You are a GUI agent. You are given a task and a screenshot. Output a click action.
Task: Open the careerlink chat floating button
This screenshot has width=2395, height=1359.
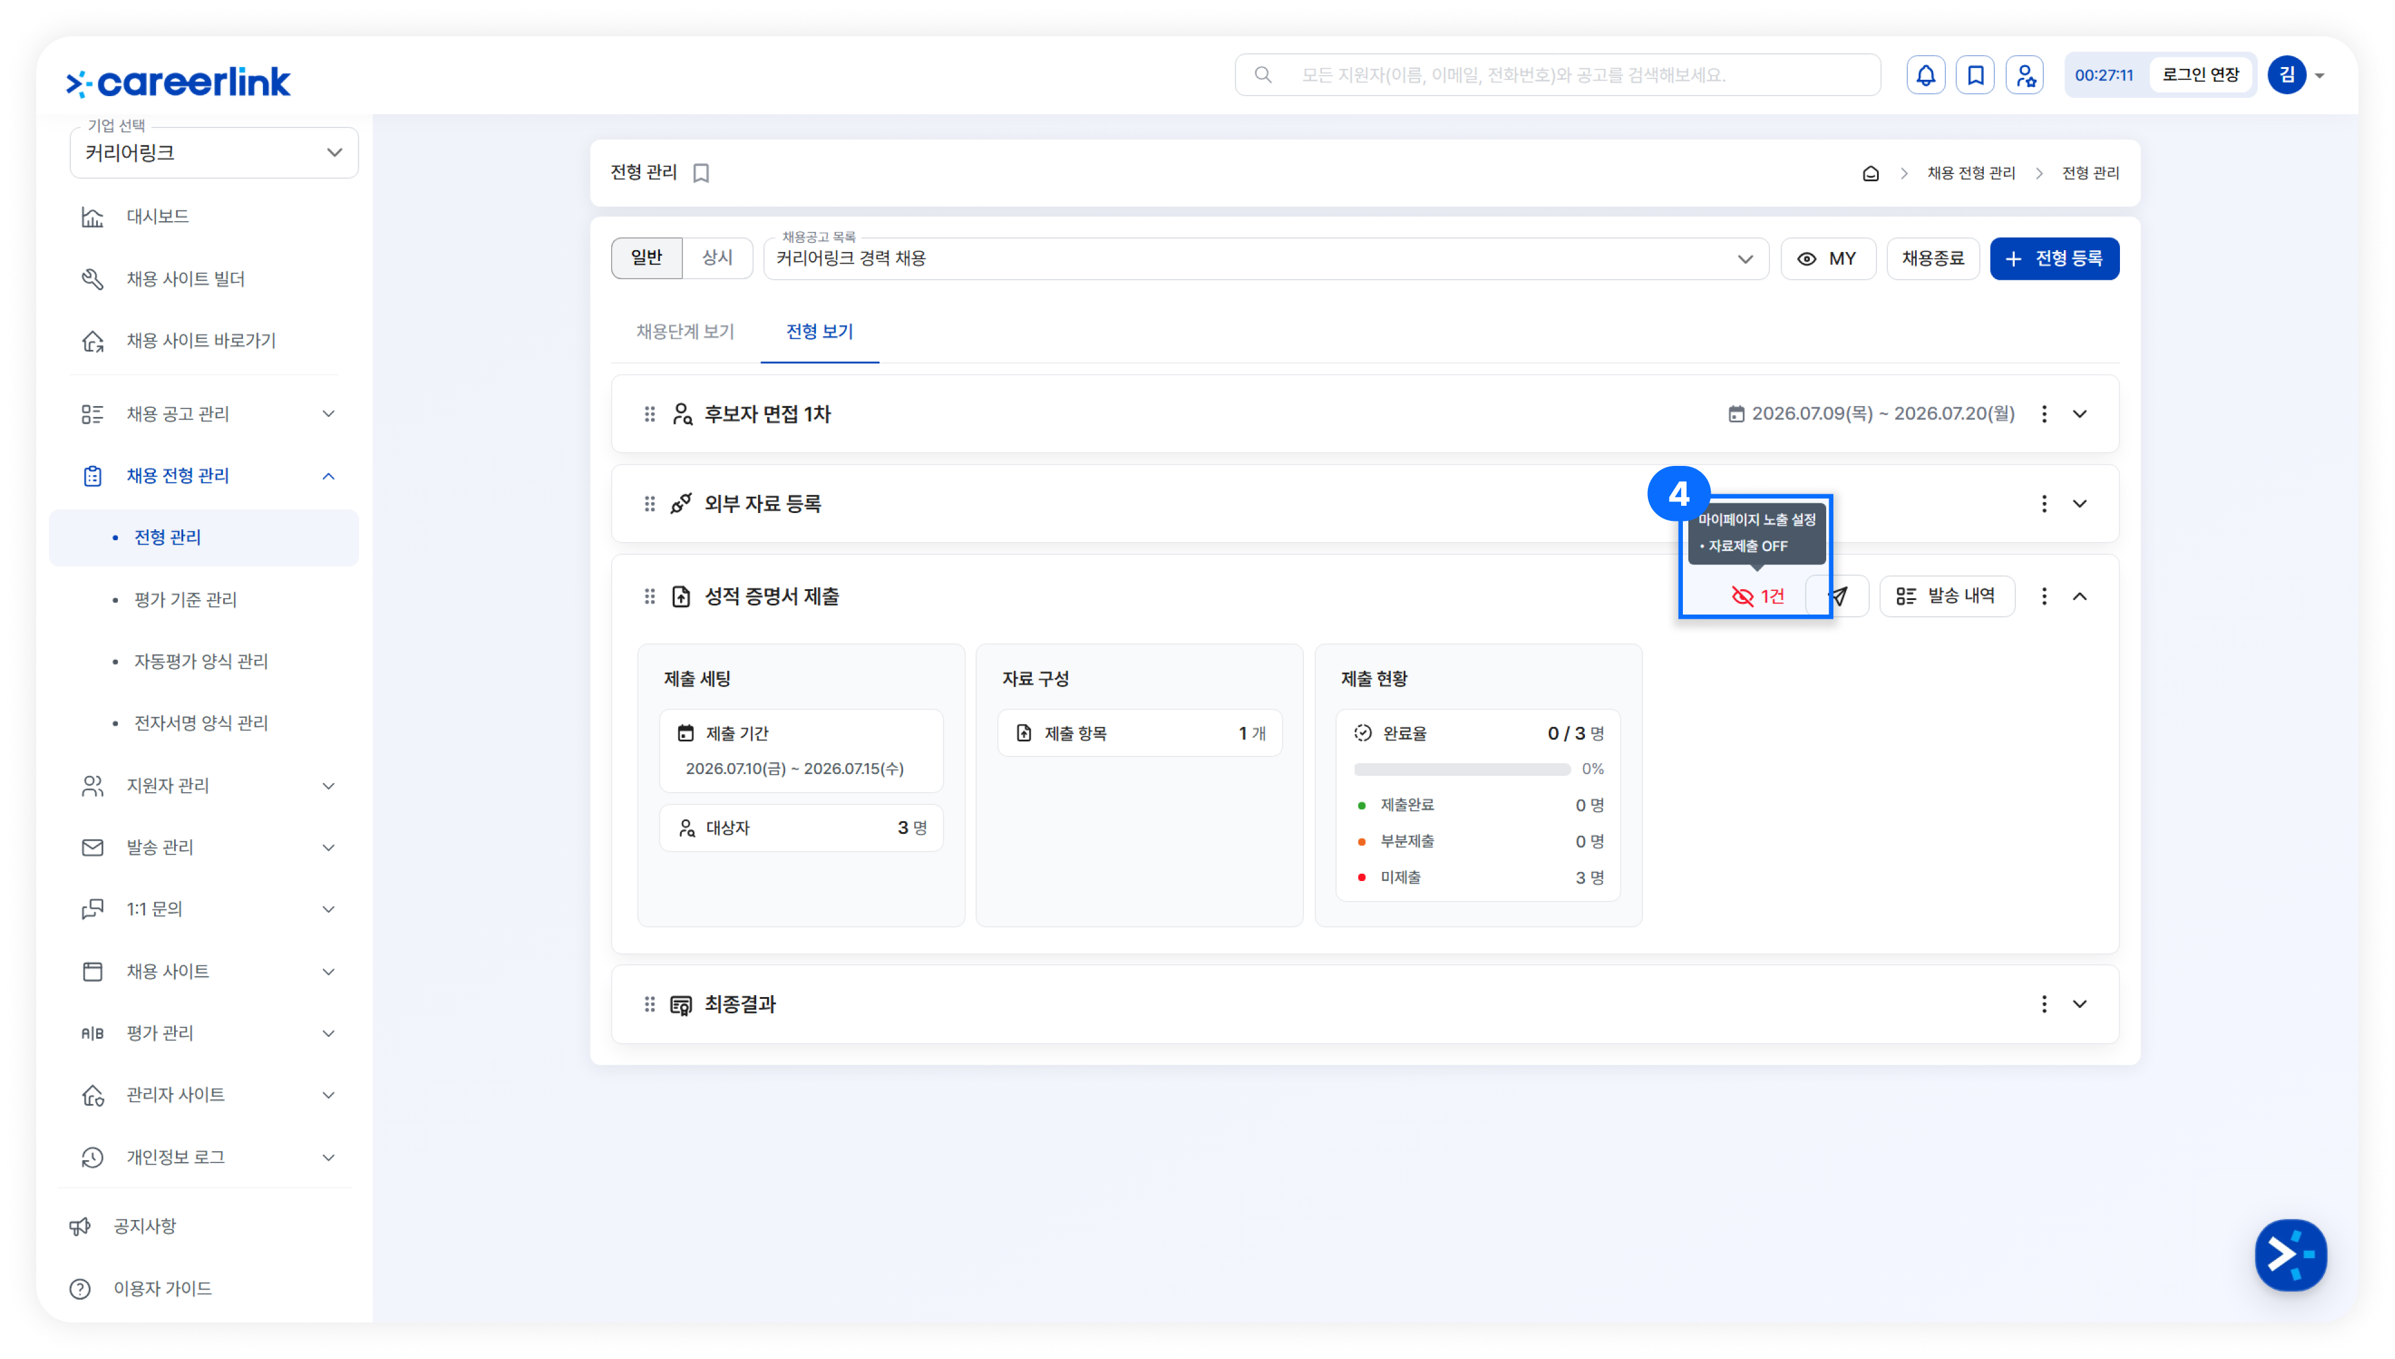click(x=2289, y=1254)
